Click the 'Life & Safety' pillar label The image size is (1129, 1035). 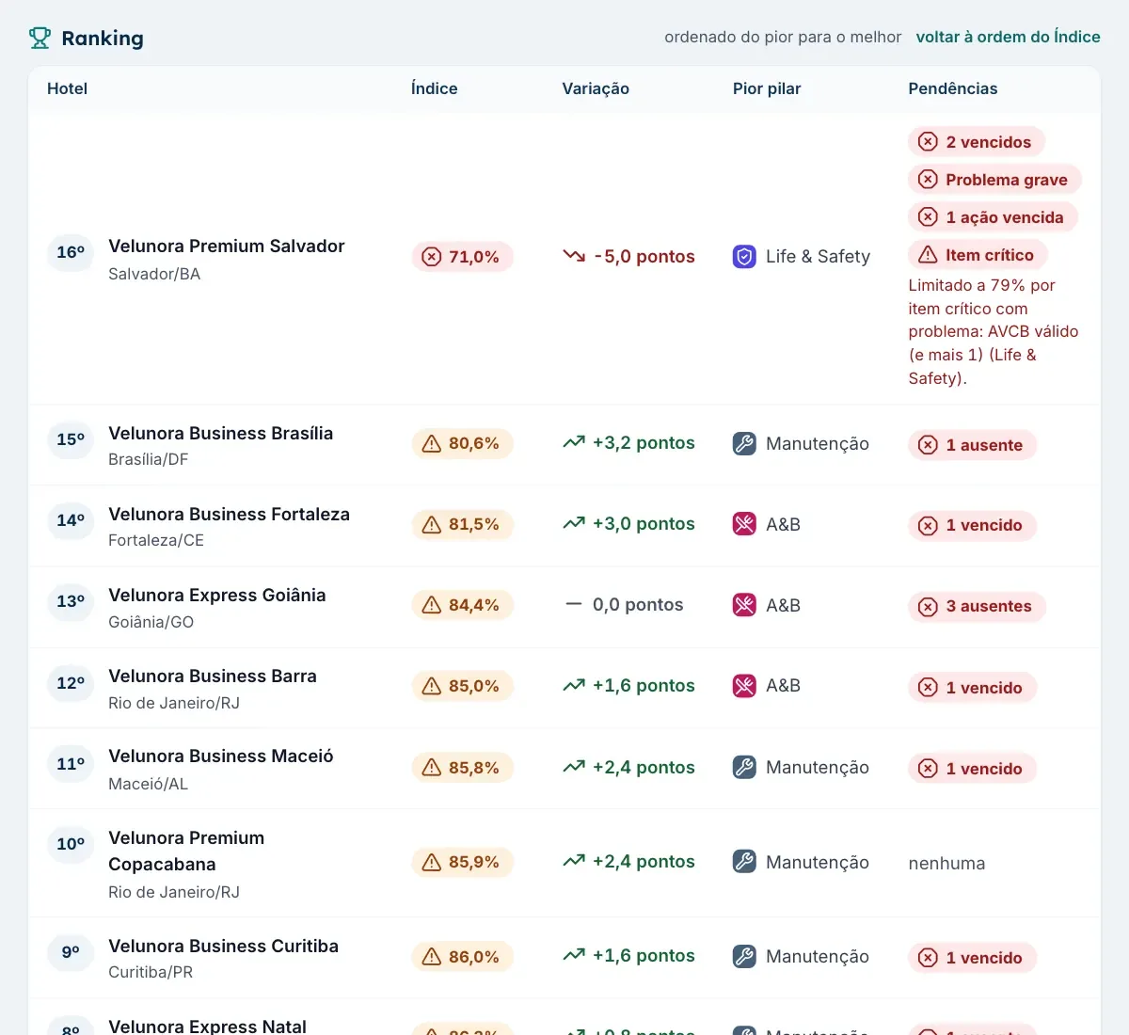[x=818, y=256]
